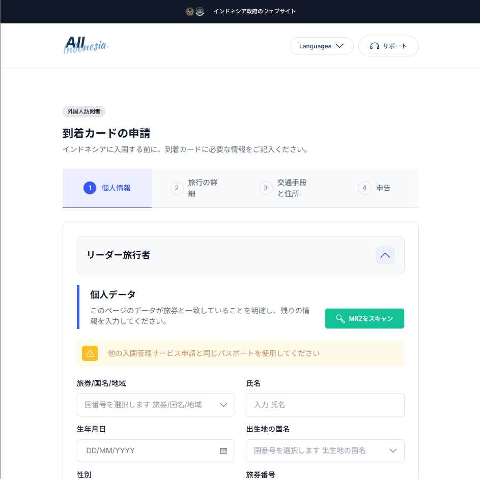The image size is (480, 479).
Task: Click the yellow warning triangle icon
Action: [x=90, y=353]
